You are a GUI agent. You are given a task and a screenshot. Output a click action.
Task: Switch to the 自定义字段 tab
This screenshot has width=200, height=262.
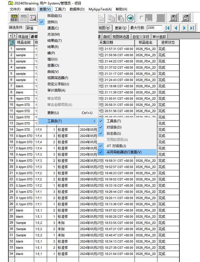tap(141, 37)
